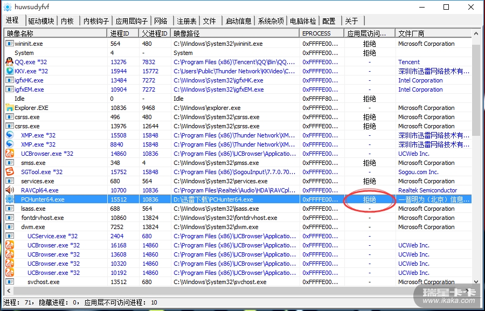The image size is (485, 311).
Task: Click the svchost.exe process icon
Action: pyautogui.click(x=10, y=281)
